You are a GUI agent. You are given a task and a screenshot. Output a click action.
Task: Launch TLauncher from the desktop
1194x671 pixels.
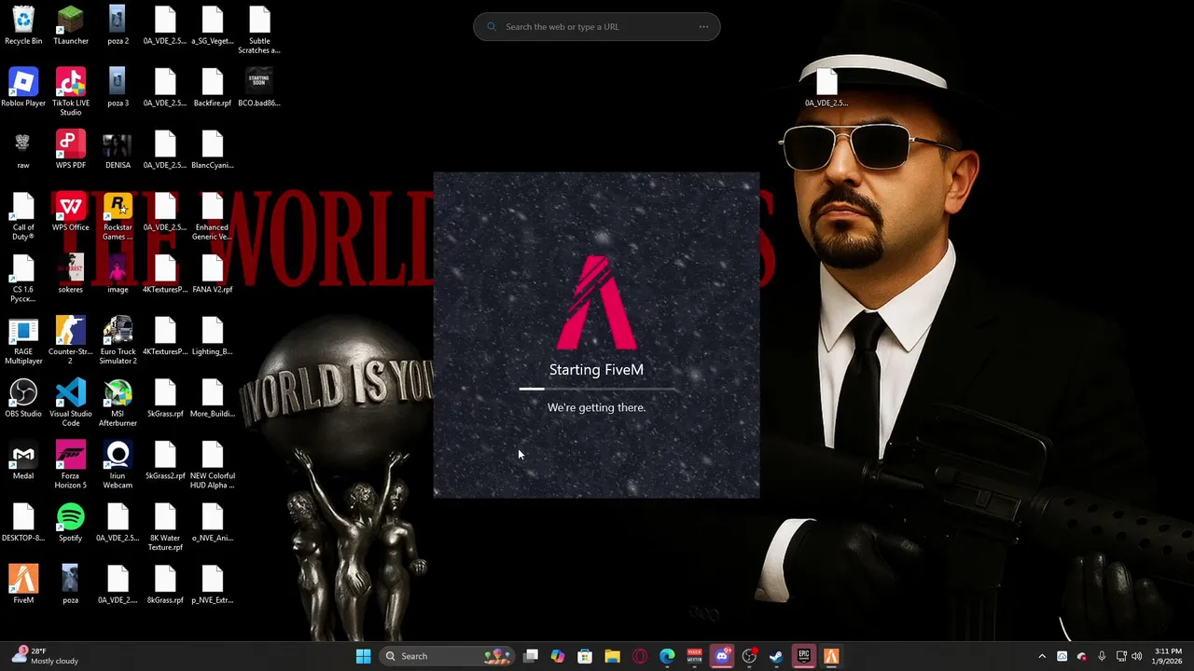pyautogui.click(x=71, y=26)
